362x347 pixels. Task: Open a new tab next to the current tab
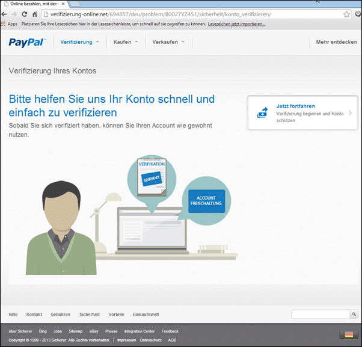point(75,4)
